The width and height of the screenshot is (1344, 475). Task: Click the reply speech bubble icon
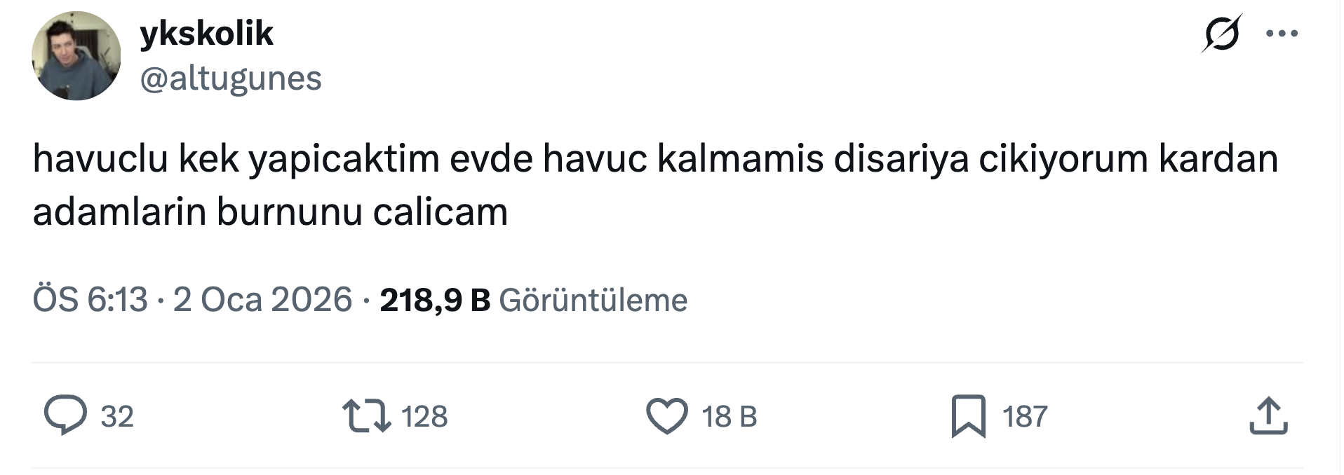click(65, 415)
